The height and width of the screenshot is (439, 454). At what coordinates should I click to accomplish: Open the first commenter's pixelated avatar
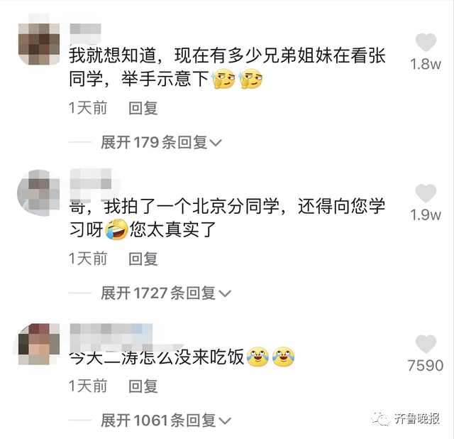pos(39,44)
